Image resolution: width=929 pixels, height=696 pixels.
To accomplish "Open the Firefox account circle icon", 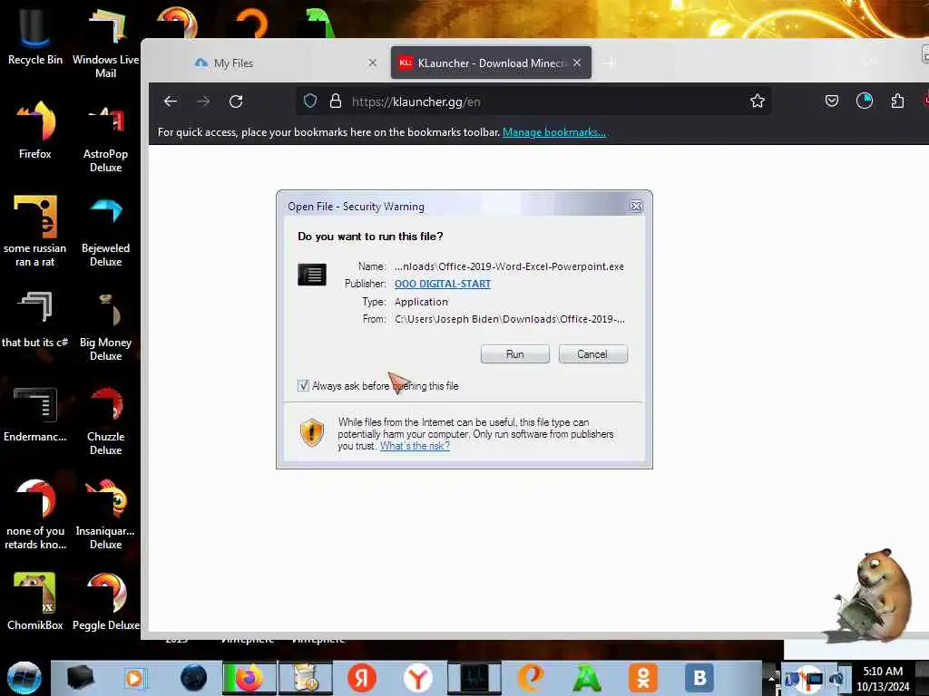I will pyautogui.click(x=865, y=101).
